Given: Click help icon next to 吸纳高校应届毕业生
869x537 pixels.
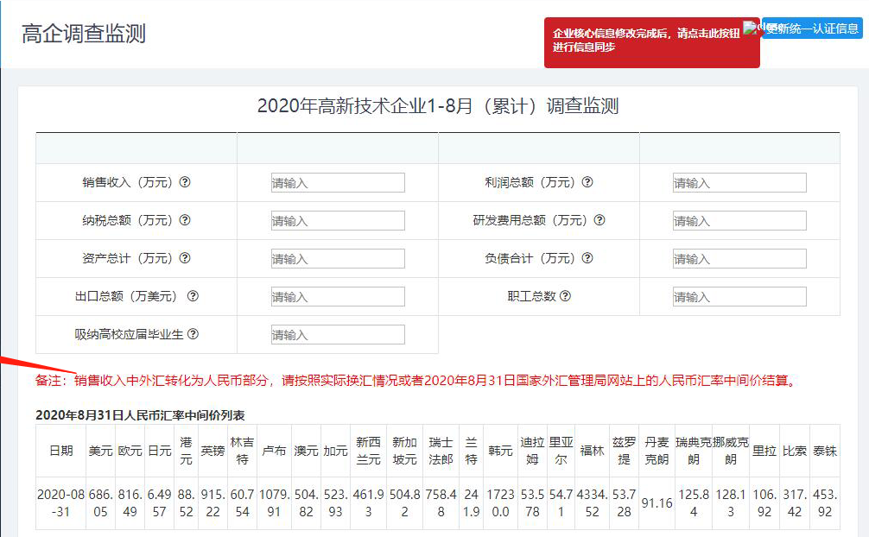Looking at the screenshot, I should pyautogui.click(x=193, y=334).
